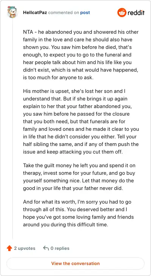Screen dimensions: 151x276
Task: Follow the blue "post" link
Action: coord(85,13)
